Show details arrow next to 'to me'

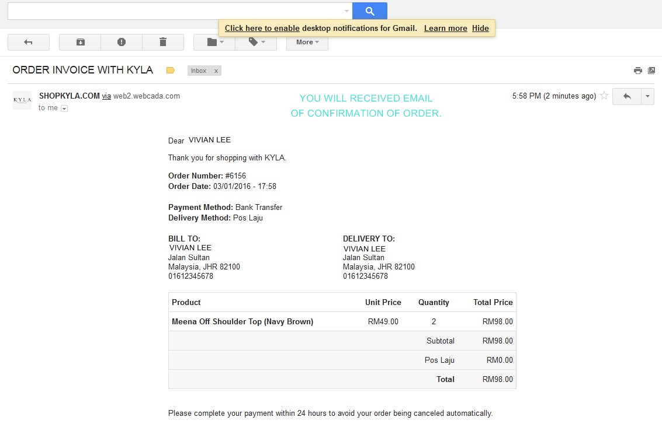point(64,108)
